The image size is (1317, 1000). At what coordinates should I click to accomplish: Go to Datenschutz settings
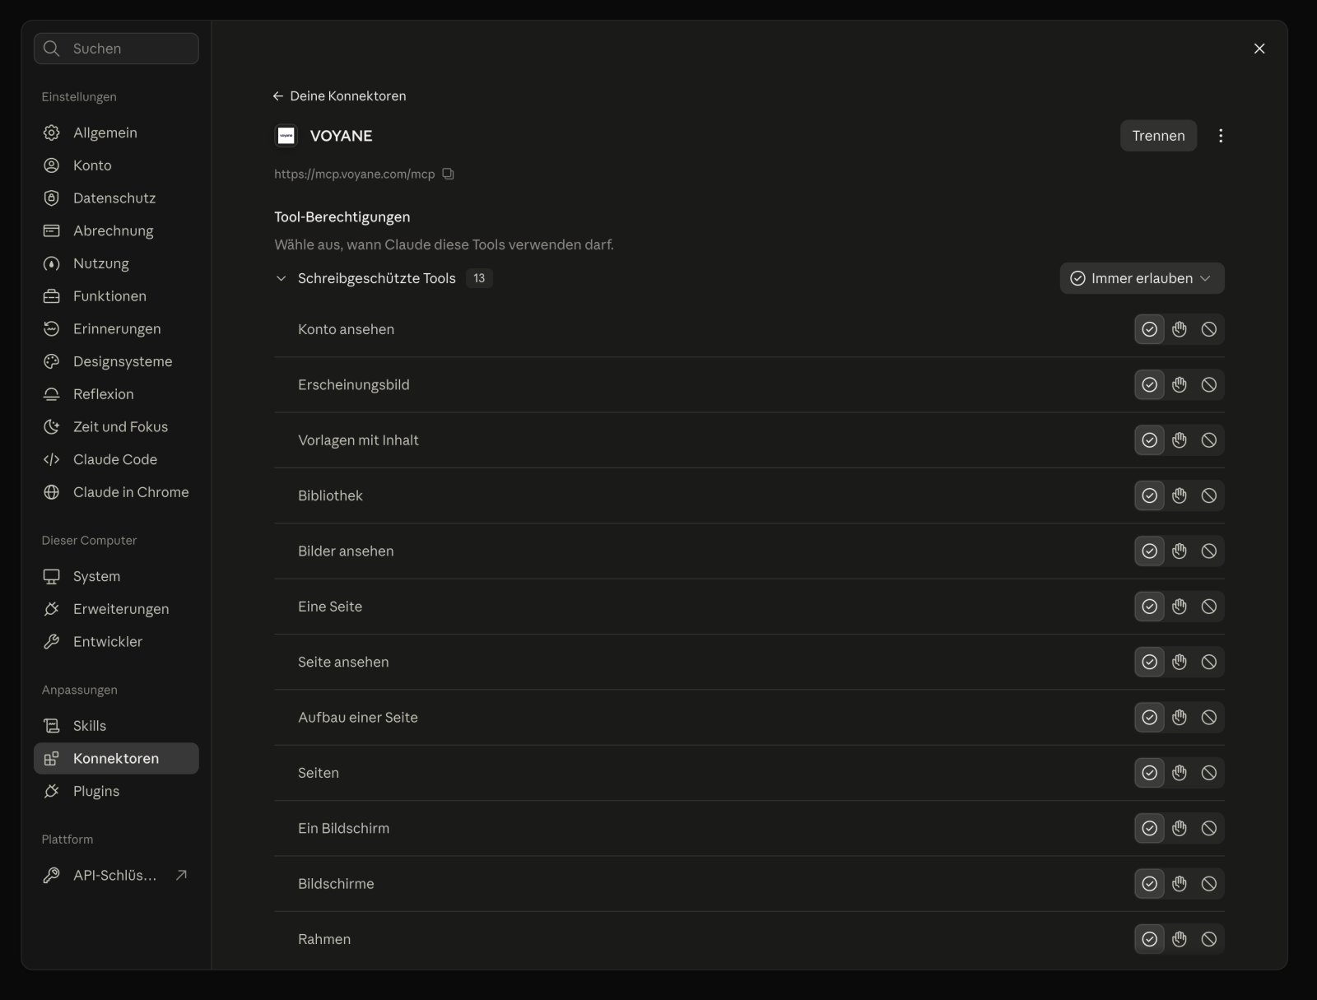coord(116,198)
